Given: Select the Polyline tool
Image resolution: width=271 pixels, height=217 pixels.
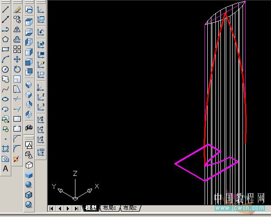Looking at the screenshot, I should coord(5,29).
